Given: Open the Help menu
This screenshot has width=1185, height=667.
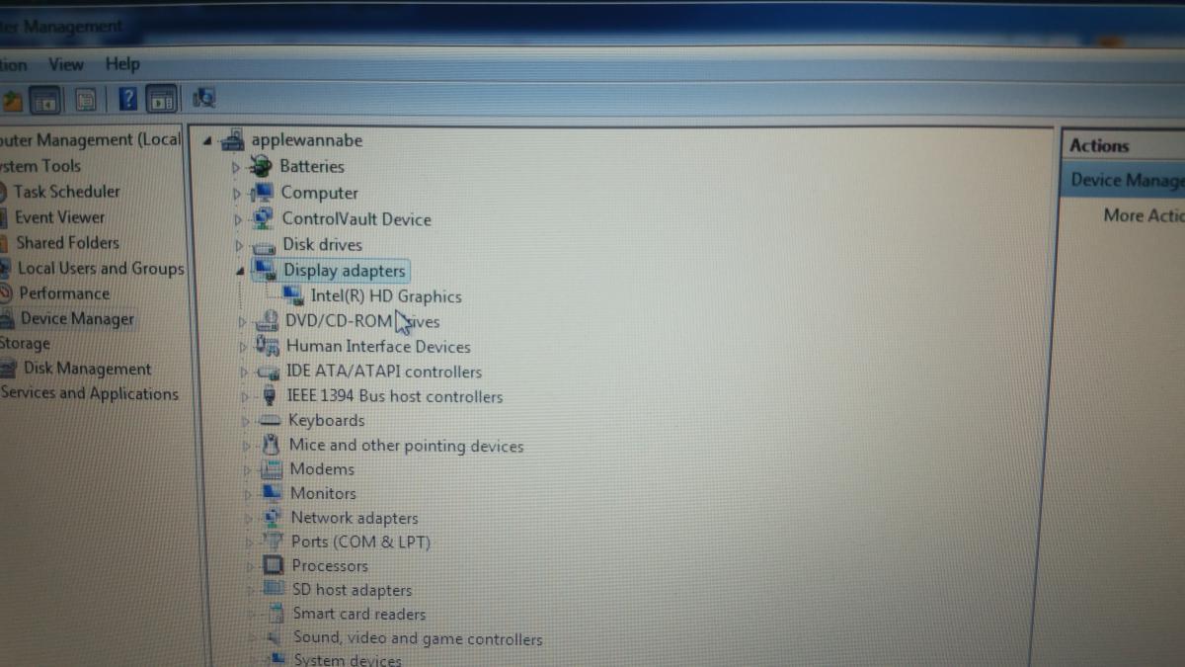Looking at the screenshot, I should click(x=122, y=64).
